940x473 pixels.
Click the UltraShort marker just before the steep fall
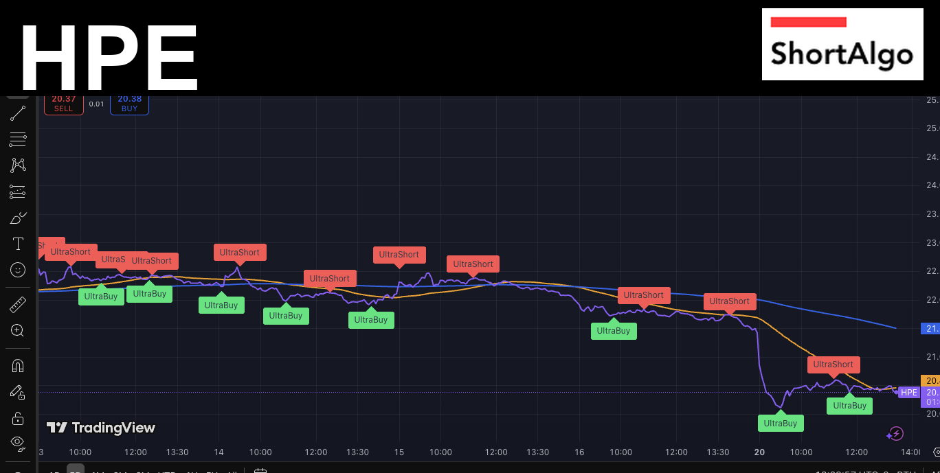pos(730,301)
